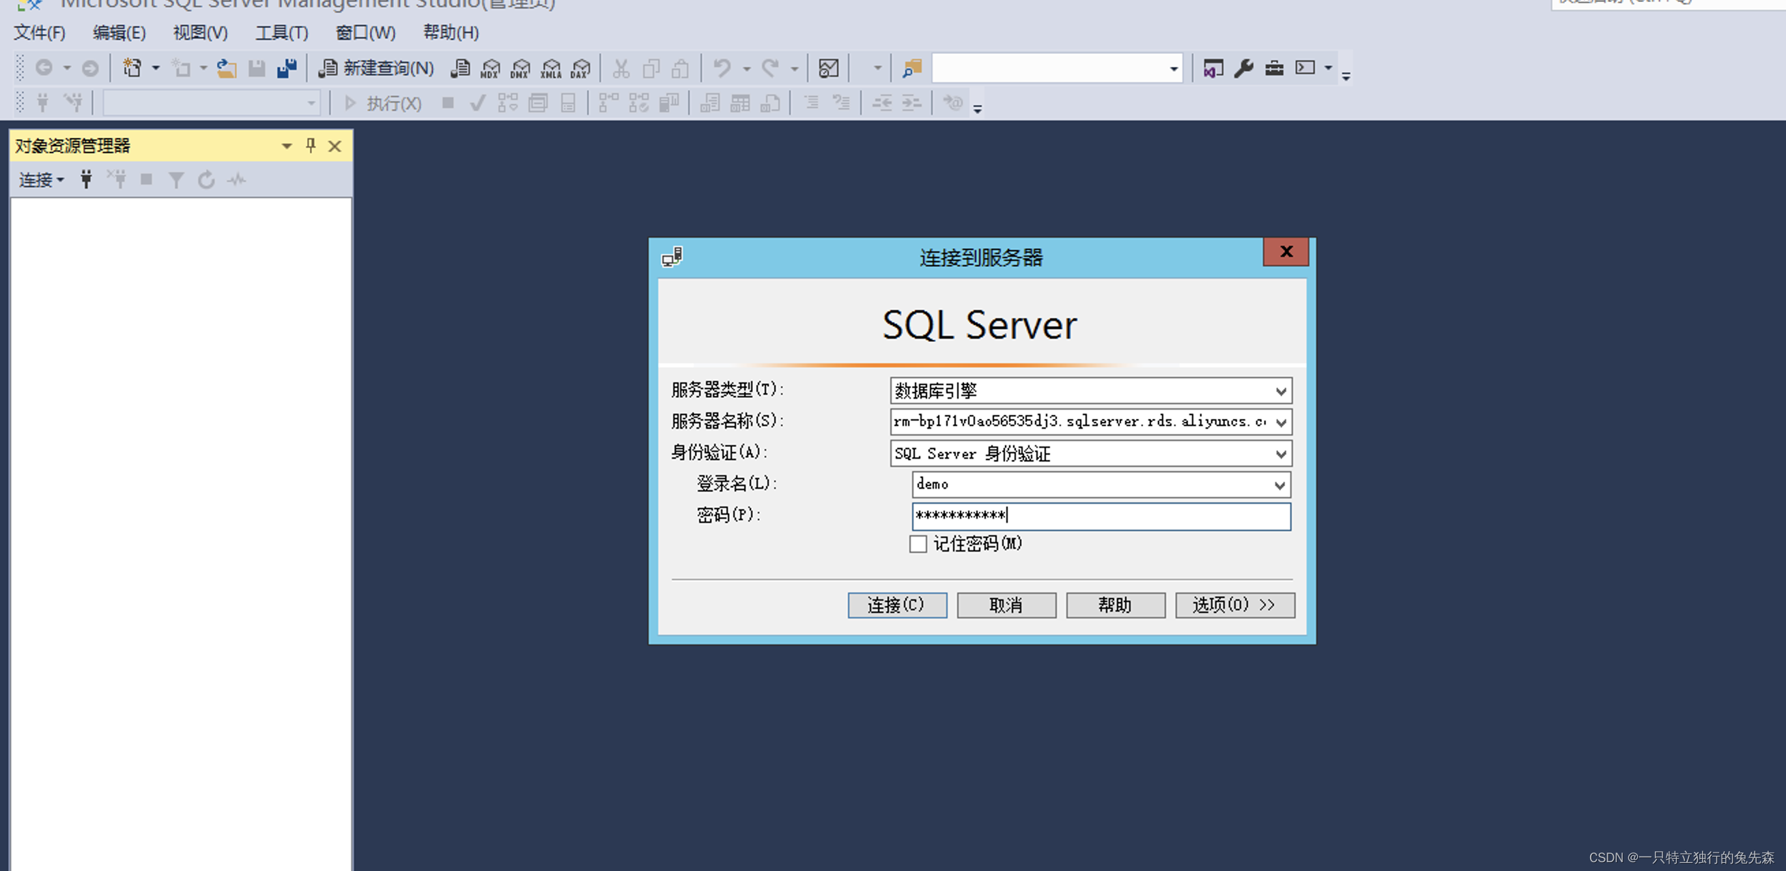Click the database engine query icon
Viewport: 1786px width, 871px height.
[x=460, y=68]
